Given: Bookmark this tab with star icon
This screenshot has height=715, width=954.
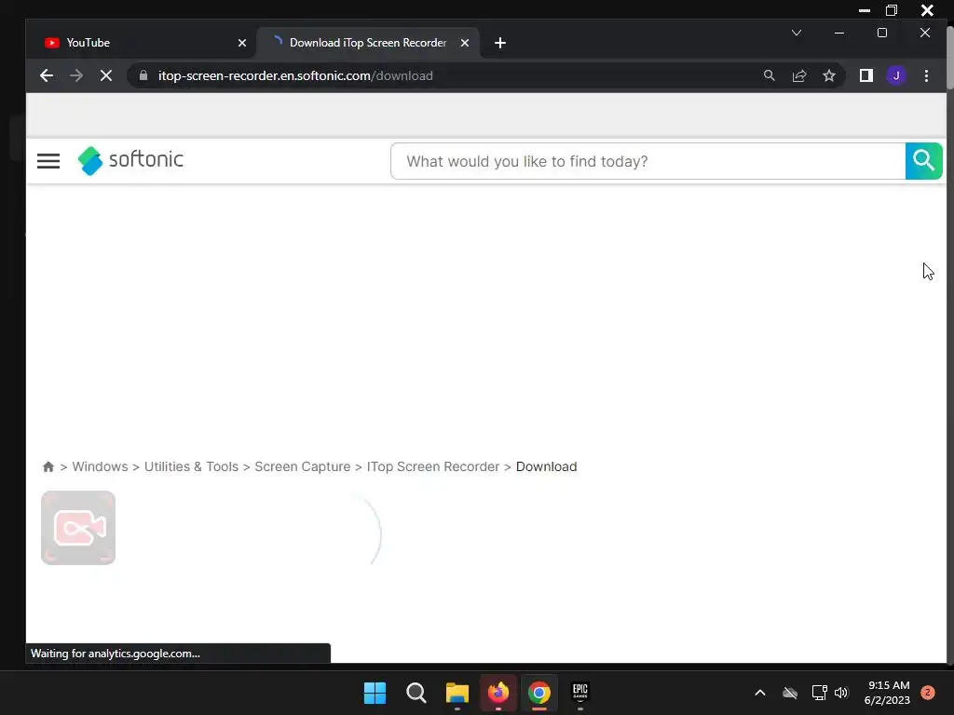Looking at the screenshot, I should [828, 75].
